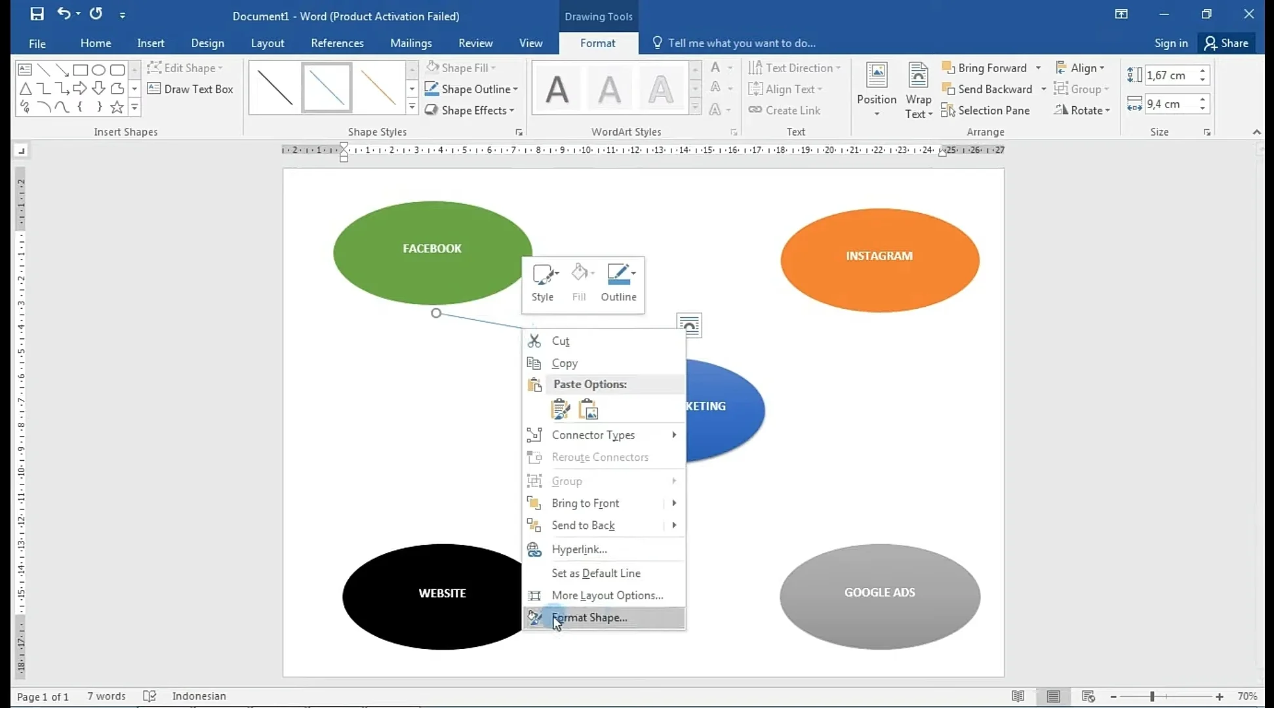1274x708 pixels.
Task: Choose the orange line shape style
Action: (x=378, y=88)
